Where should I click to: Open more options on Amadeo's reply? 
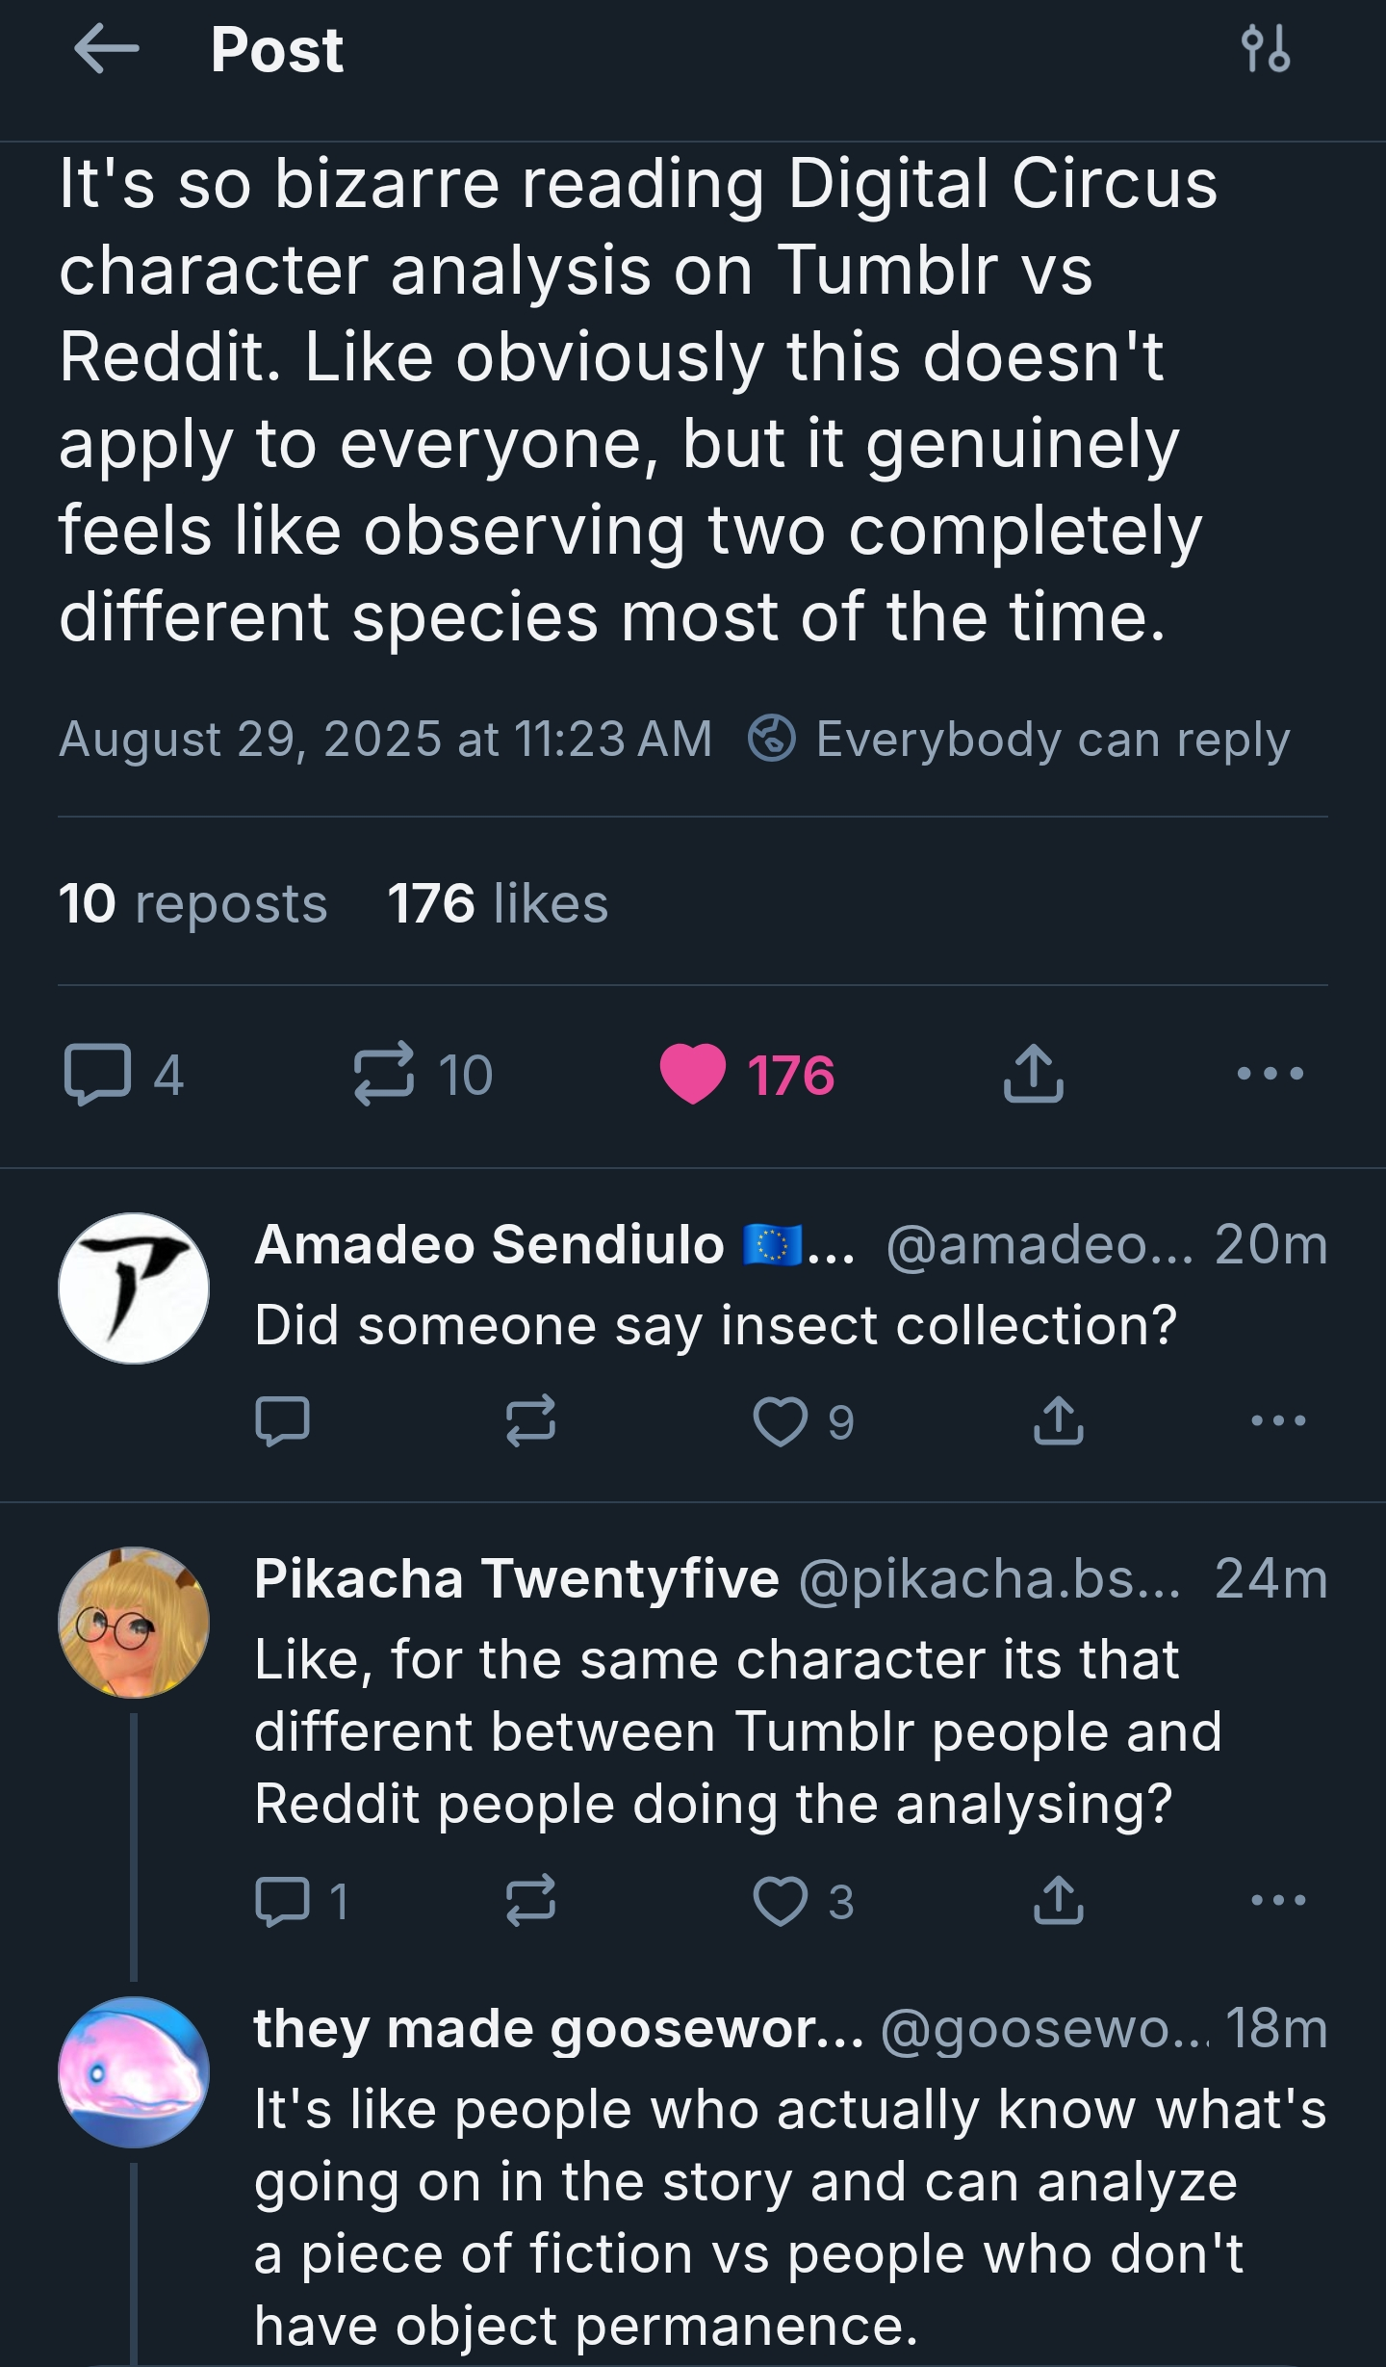tap(1277, 1420)
